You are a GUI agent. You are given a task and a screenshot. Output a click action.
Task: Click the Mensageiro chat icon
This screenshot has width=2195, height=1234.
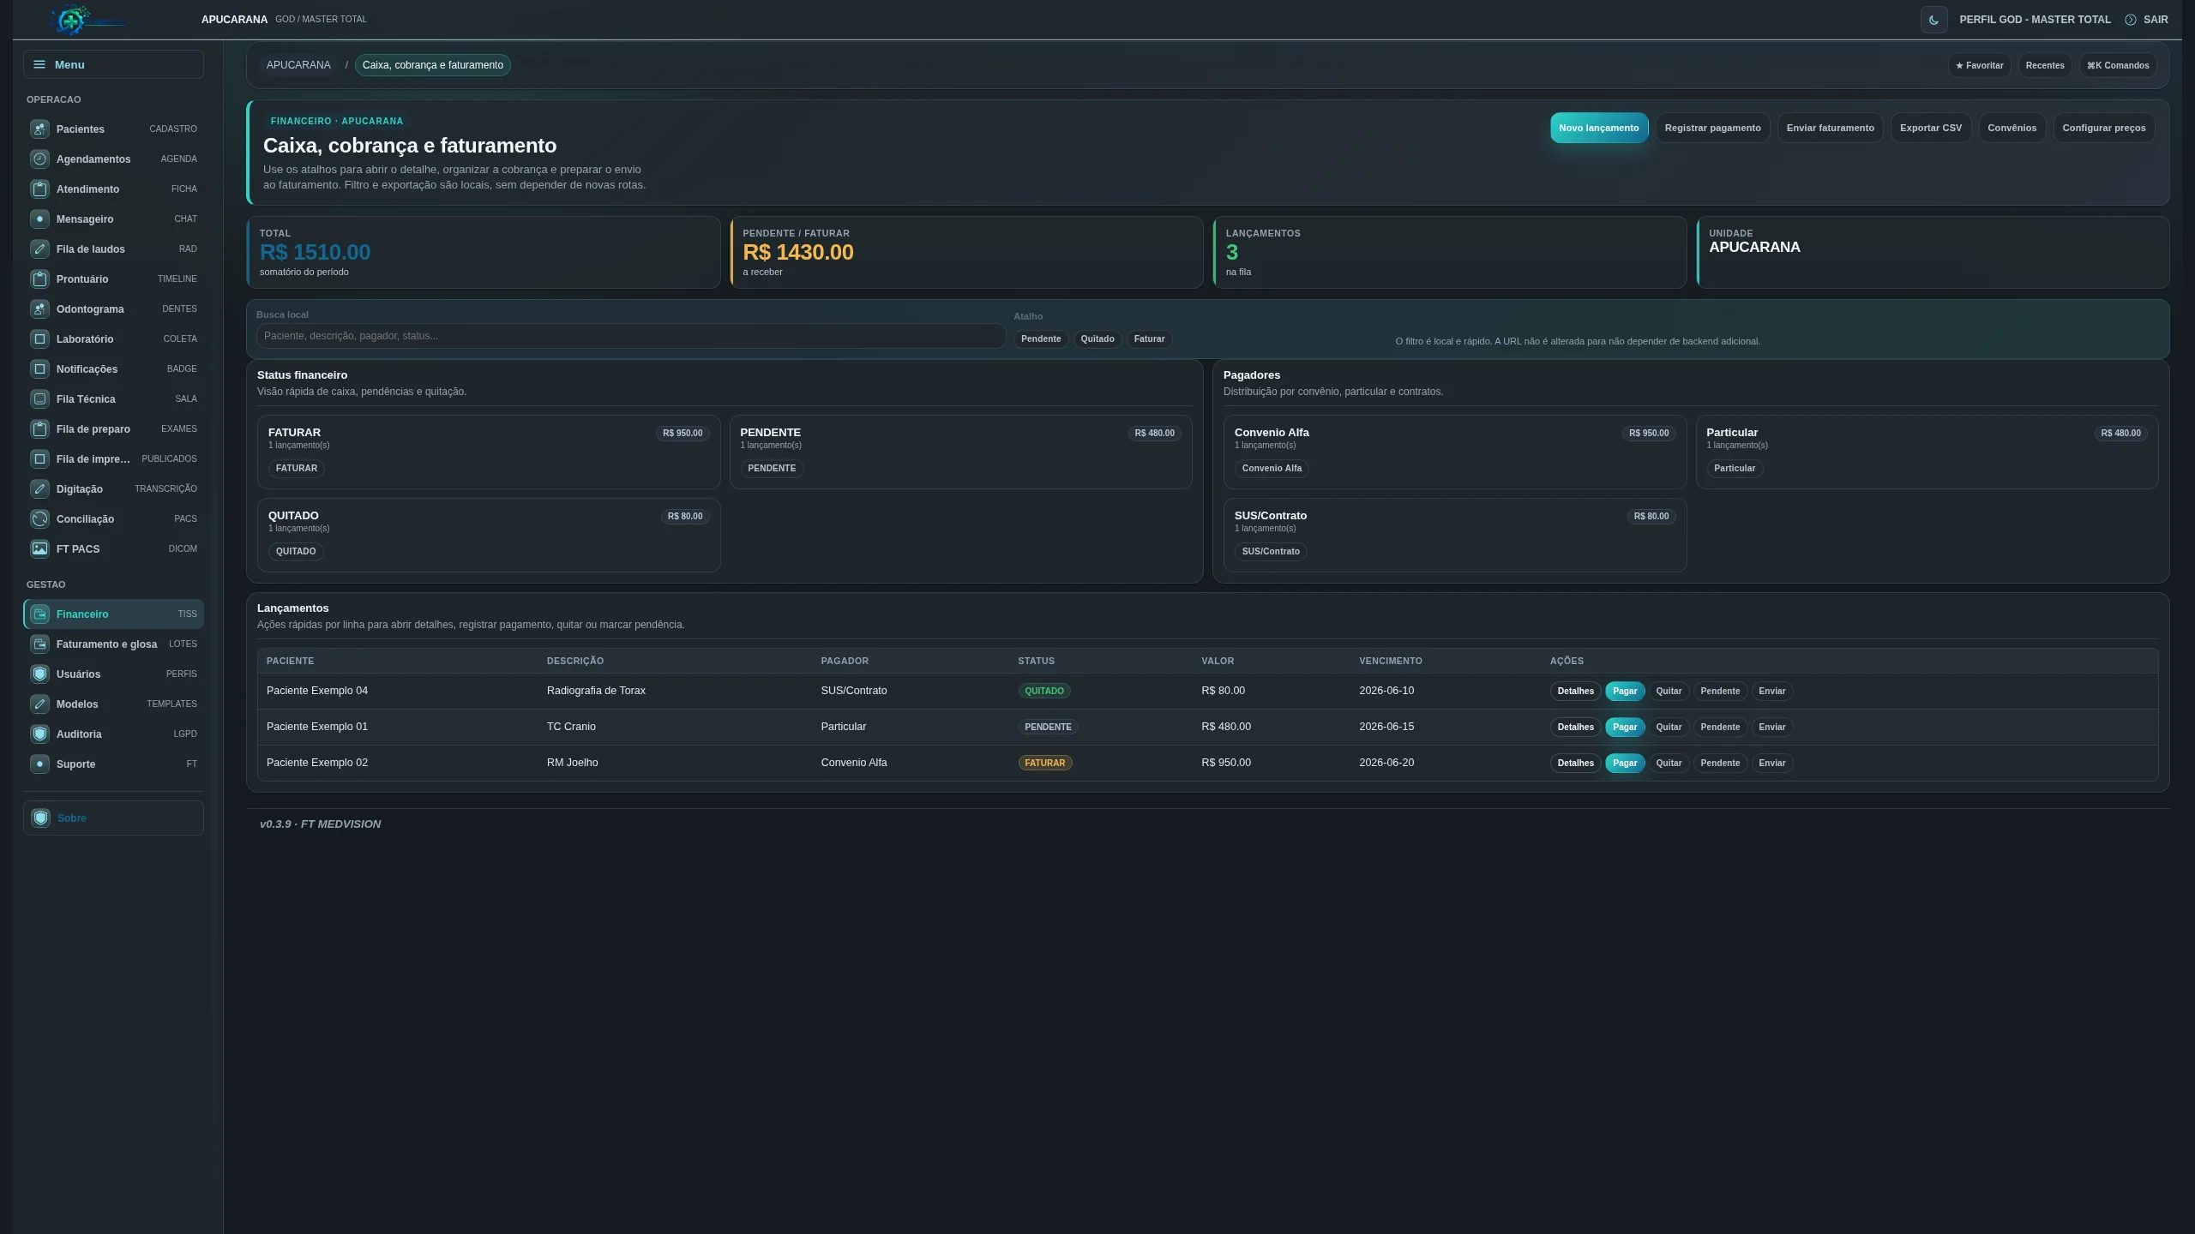point(39,219)
